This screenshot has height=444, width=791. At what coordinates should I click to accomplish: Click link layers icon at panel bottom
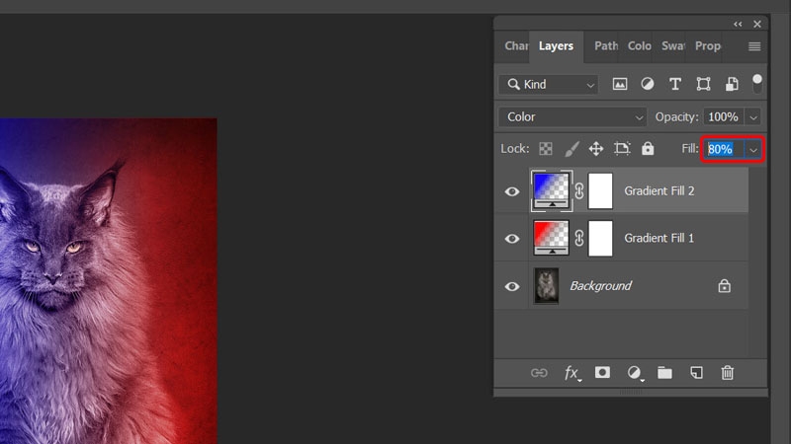539,373
